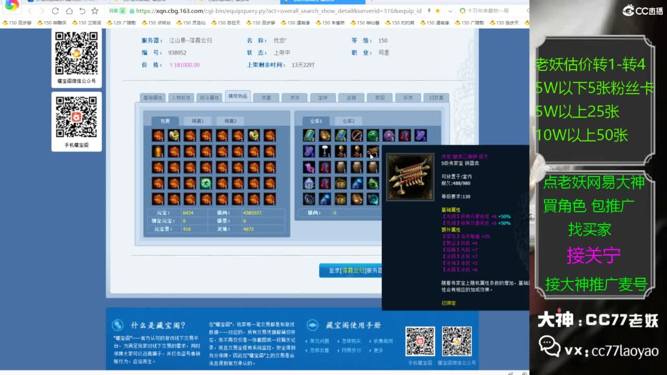Open the 人物抗性 tab
This screenshot has height=375, width=667.
(181, 97)
